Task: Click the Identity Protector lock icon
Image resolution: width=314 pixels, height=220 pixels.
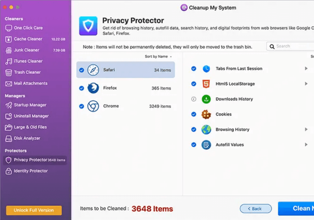Action: pyautogui.click(x=8, y=171)
